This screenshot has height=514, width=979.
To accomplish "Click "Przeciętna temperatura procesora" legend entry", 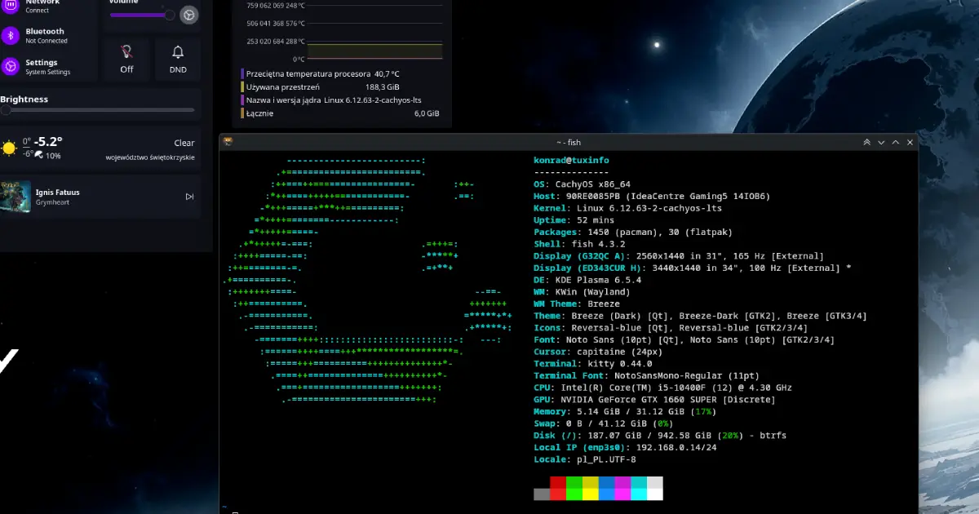I will [x=308, y=73].
